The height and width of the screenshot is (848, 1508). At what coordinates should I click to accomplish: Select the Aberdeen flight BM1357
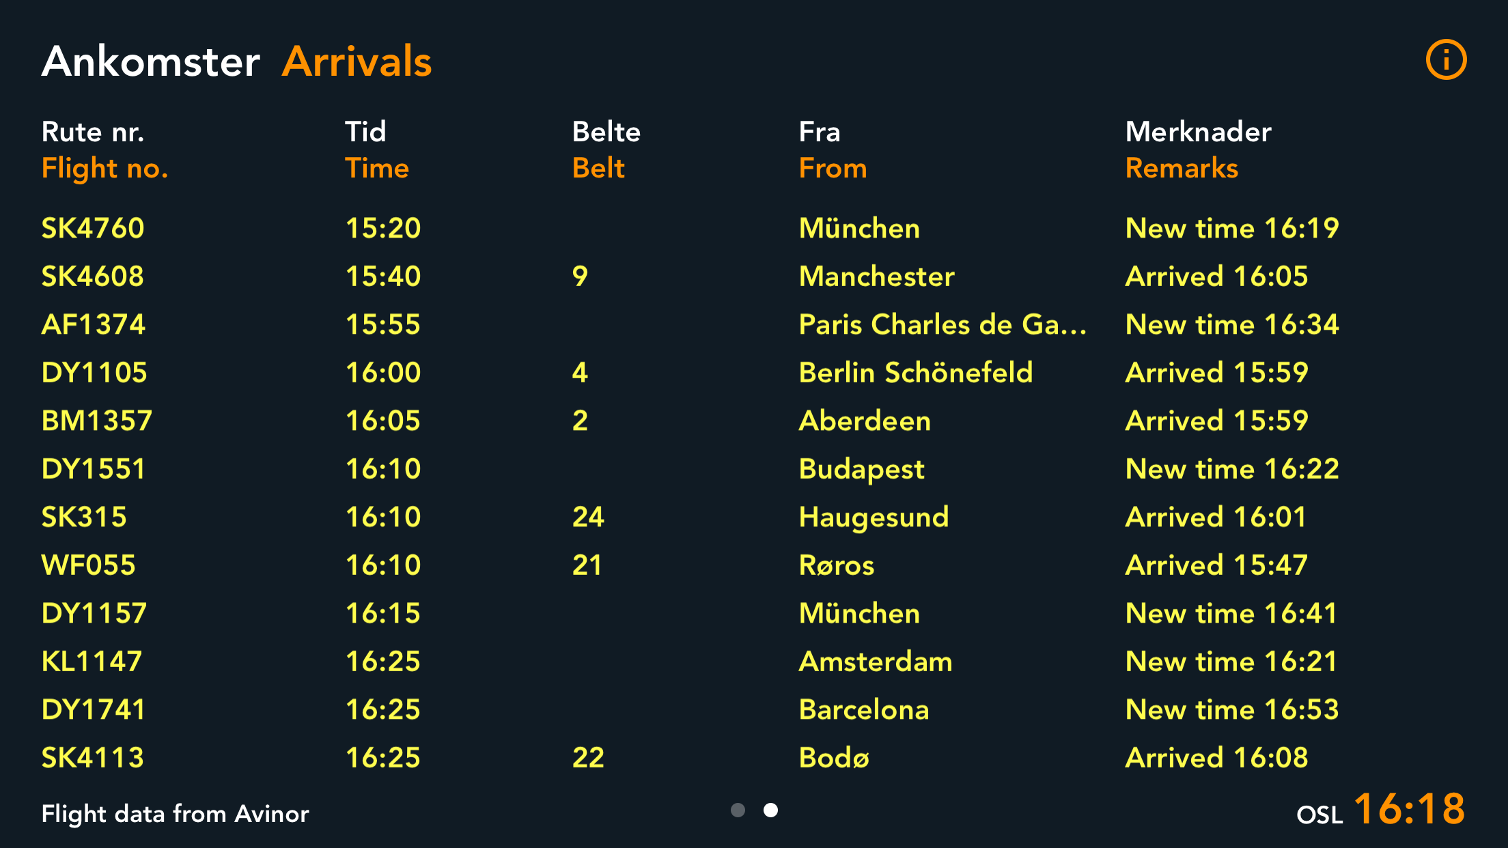click(96, 421)
